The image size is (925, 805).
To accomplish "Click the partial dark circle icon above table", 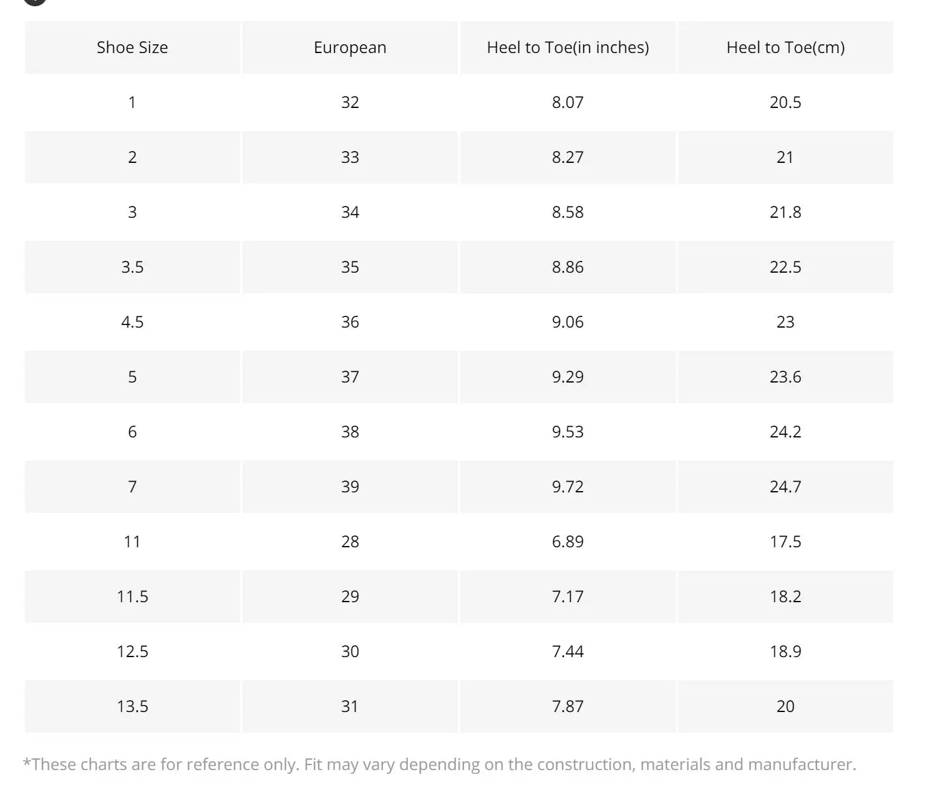I will [35, 2].
